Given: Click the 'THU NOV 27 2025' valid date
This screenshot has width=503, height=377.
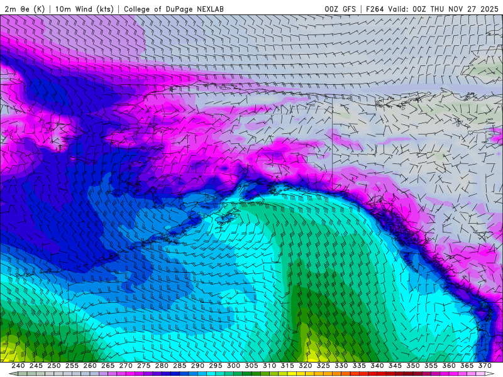Looking at the screenshot, I should click(x=465, y=9).
